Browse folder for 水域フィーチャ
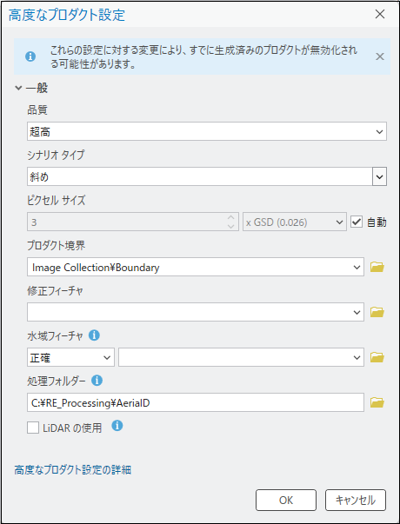Viewport: 400px width, 524px height. pyautogui.click(x=377, y=357)
